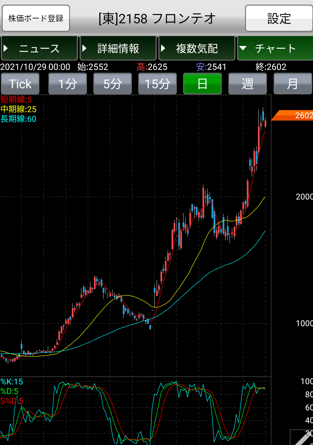Click the triangle icon beside 詳細情報

tap(84, 48)
